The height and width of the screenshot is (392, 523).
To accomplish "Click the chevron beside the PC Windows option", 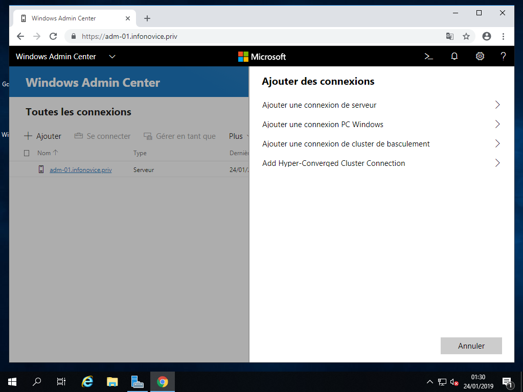I will [497, 124].
